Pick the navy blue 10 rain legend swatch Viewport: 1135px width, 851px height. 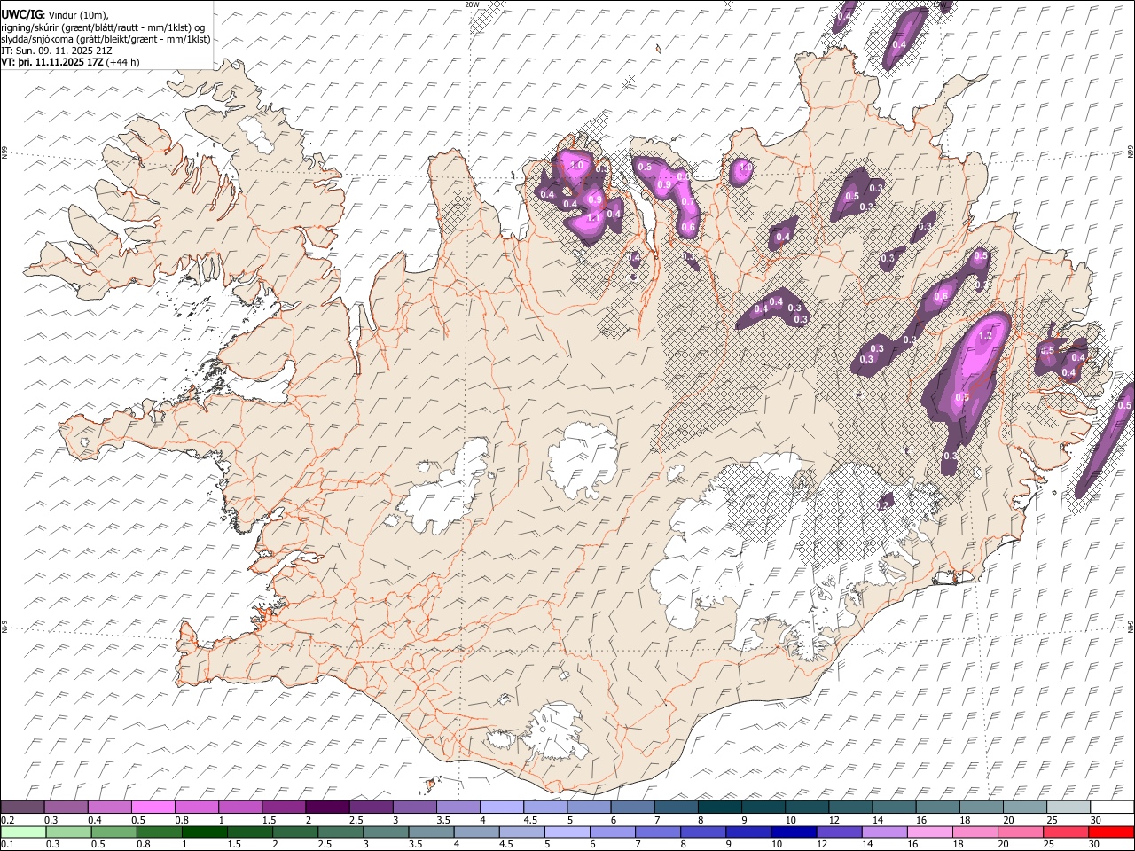coord(794,831)
